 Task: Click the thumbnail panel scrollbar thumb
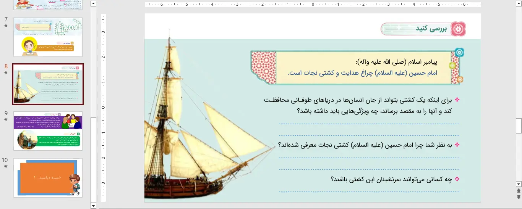click(93, 160)
